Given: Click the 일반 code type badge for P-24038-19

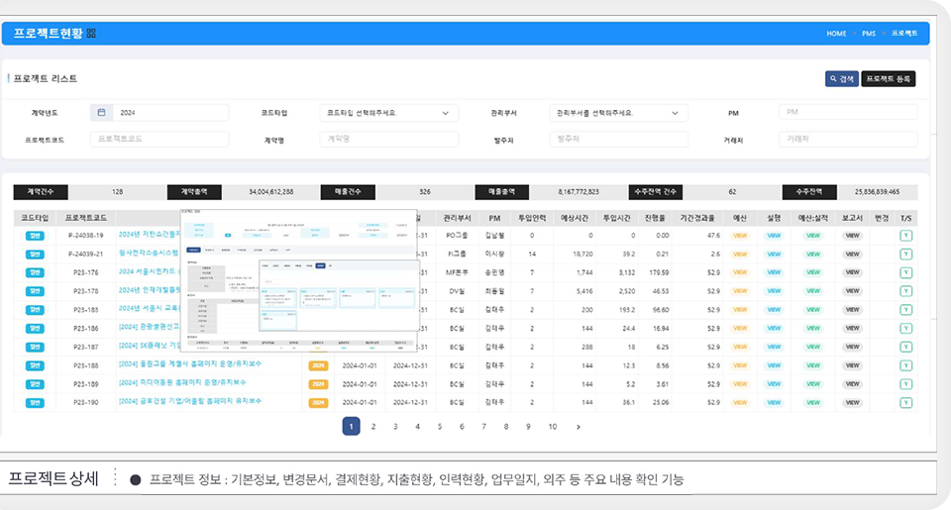Looking at the screenshot, I should click(x=35, y=236).
